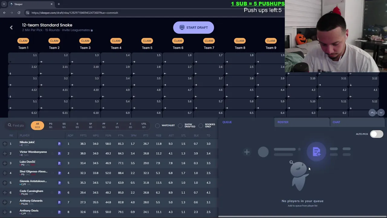The height and width of the screenshot is (218, 387).
Task: Sort players by FPTS column
Action: point(83,135)
